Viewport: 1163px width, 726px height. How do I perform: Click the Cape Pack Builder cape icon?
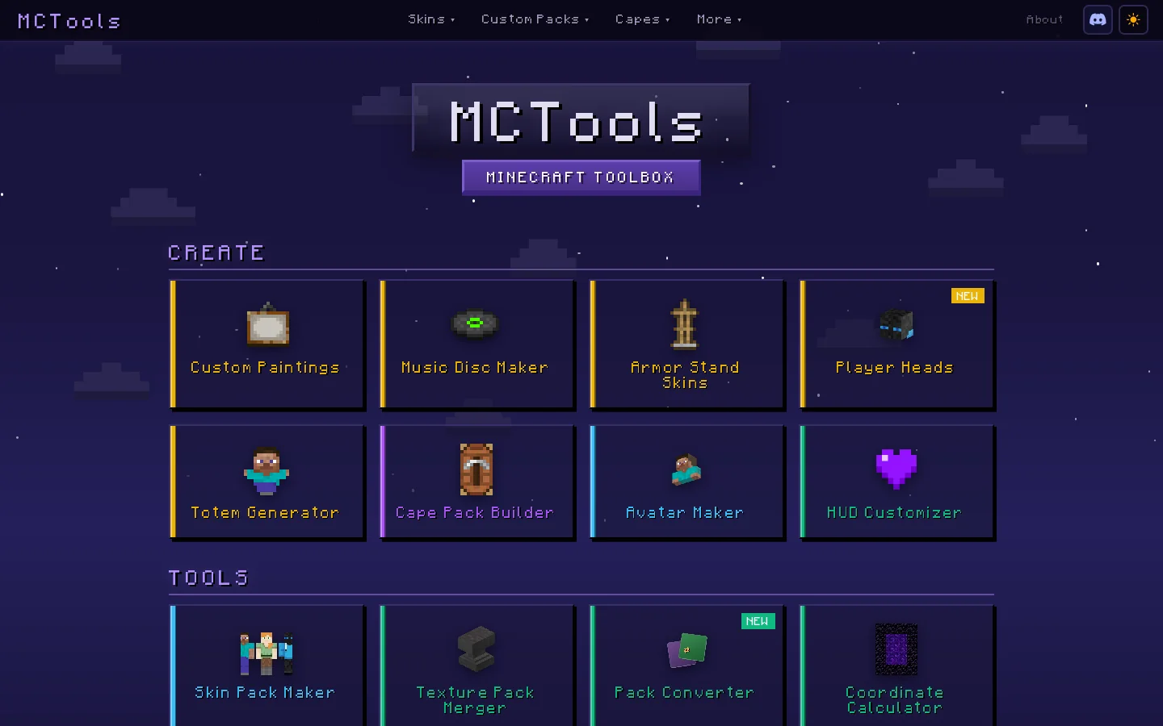tap(477, 469)
